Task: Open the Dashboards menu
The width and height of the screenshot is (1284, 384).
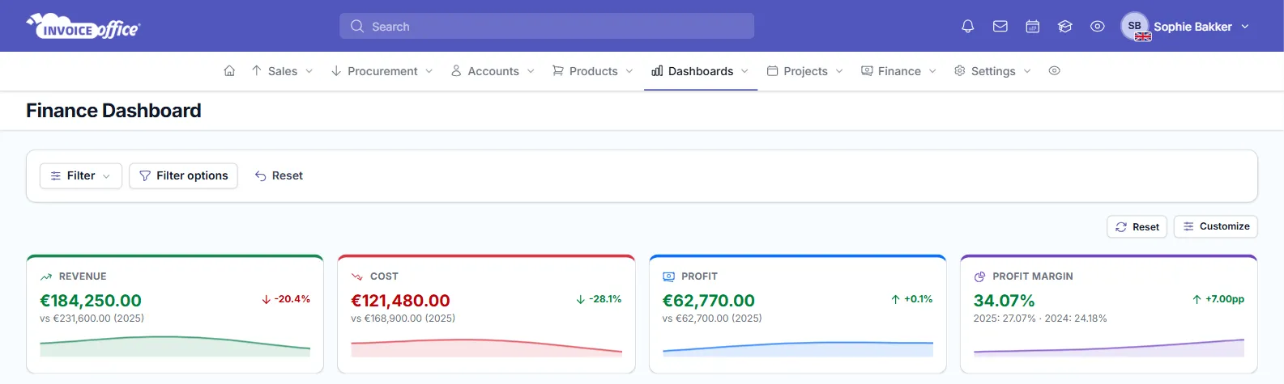Action: tap(700, 71)
